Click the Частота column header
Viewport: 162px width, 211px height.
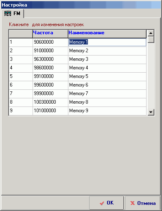[x=50, y=34]
